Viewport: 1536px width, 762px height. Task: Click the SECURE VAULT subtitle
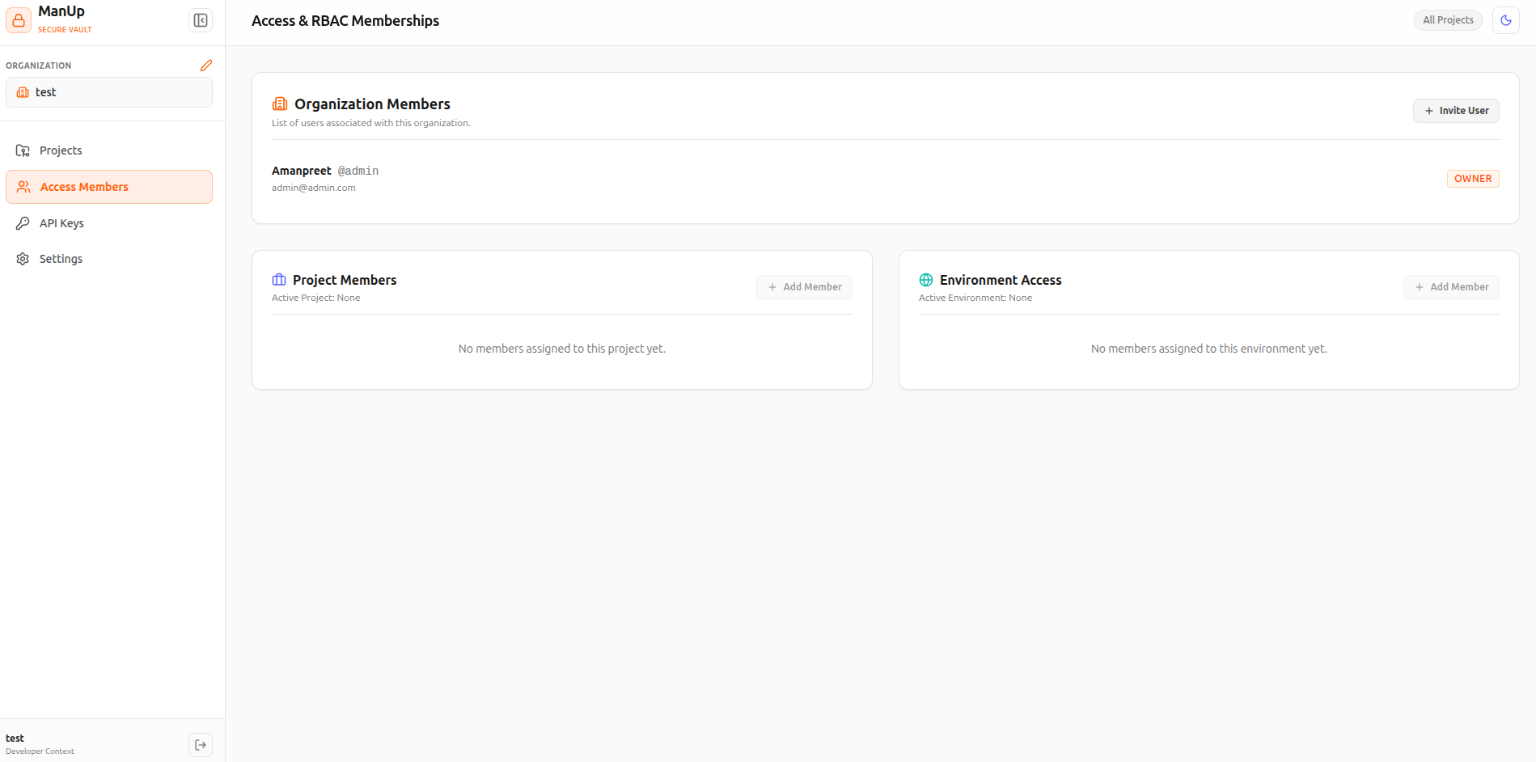click(x=65, y=30)
